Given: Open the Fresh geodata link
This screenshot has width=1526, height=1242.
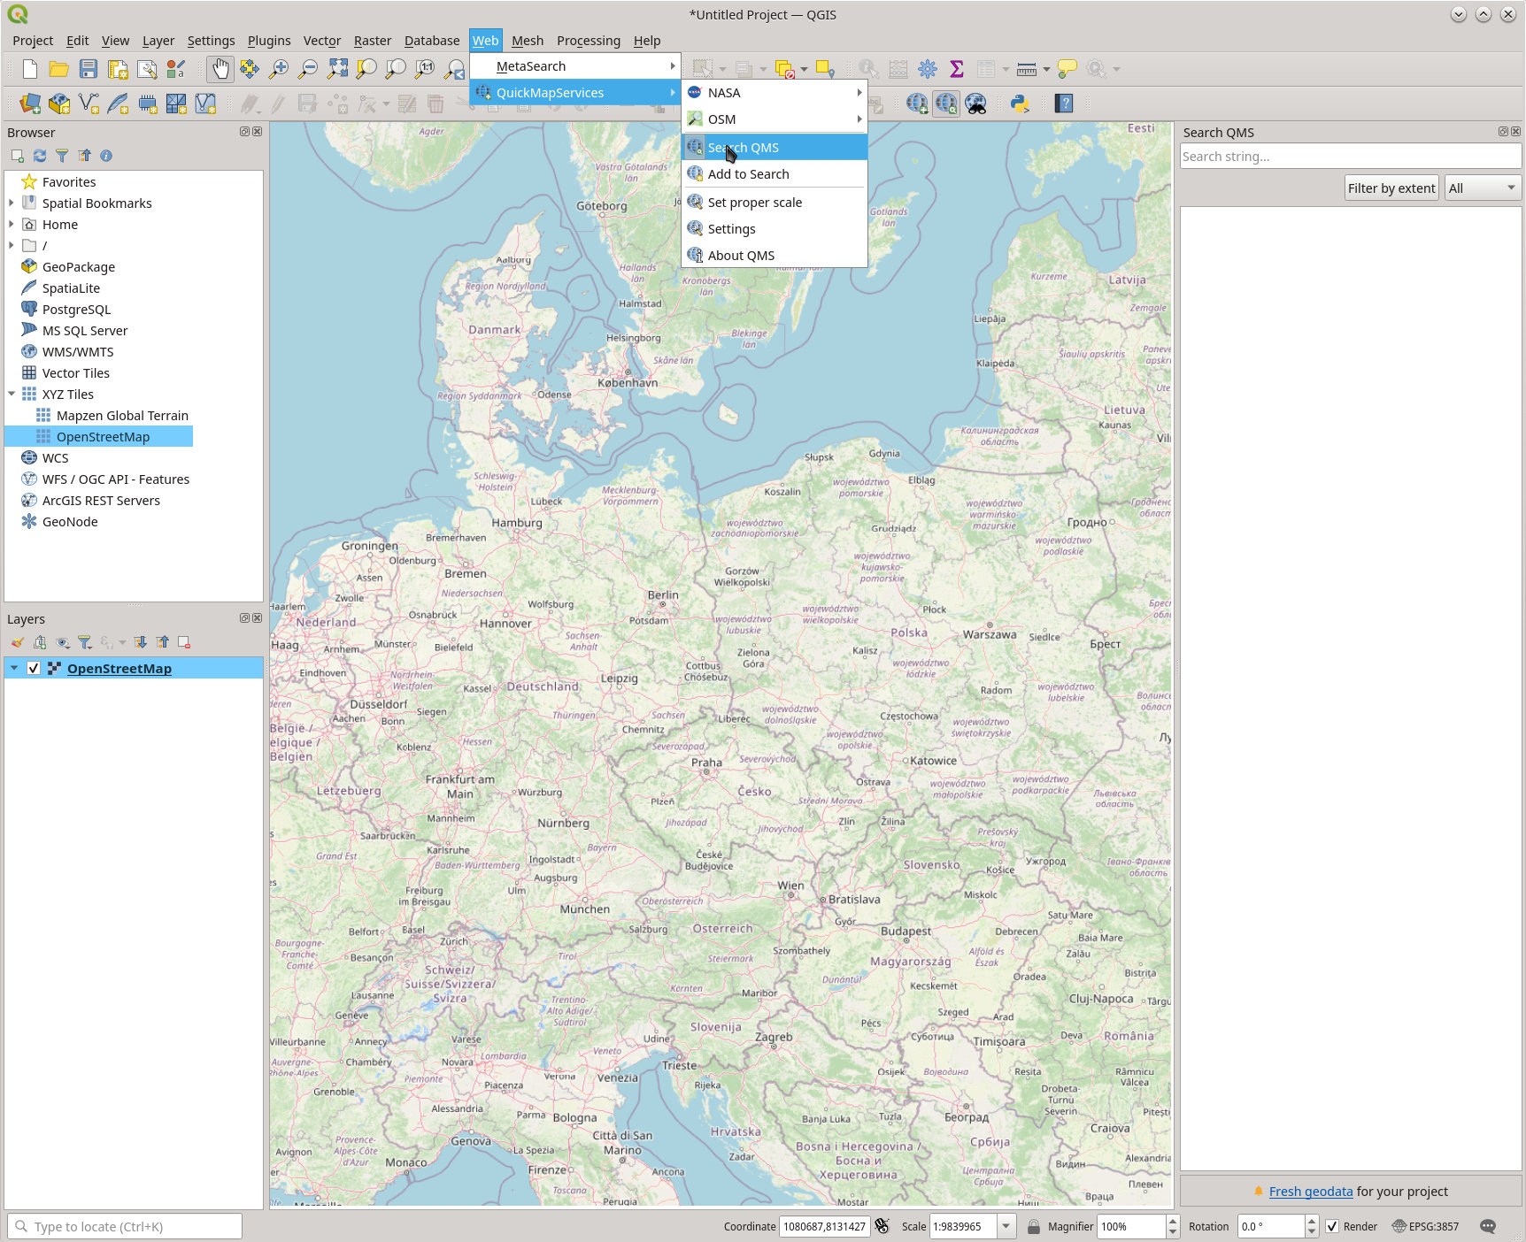Looking at the screenshot, I should [1310, 1192].
